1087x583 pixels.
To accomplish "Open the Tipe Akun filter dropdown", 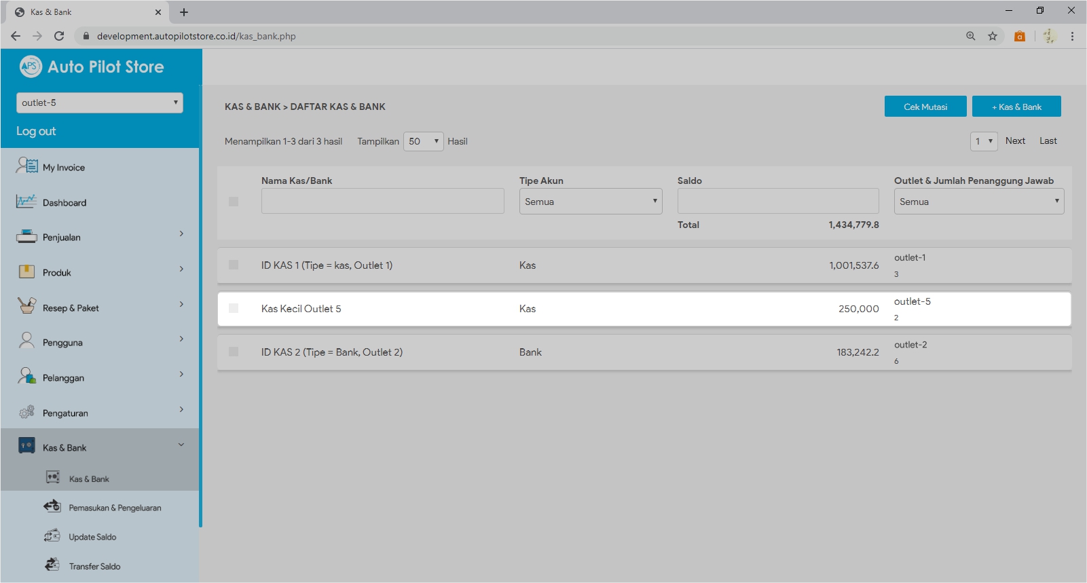I will point(590,202).
